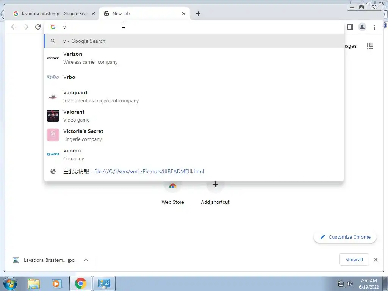
Task: Open the clock showing 7:26 AM
Action: pyautogui.click(x=369, y=284)
